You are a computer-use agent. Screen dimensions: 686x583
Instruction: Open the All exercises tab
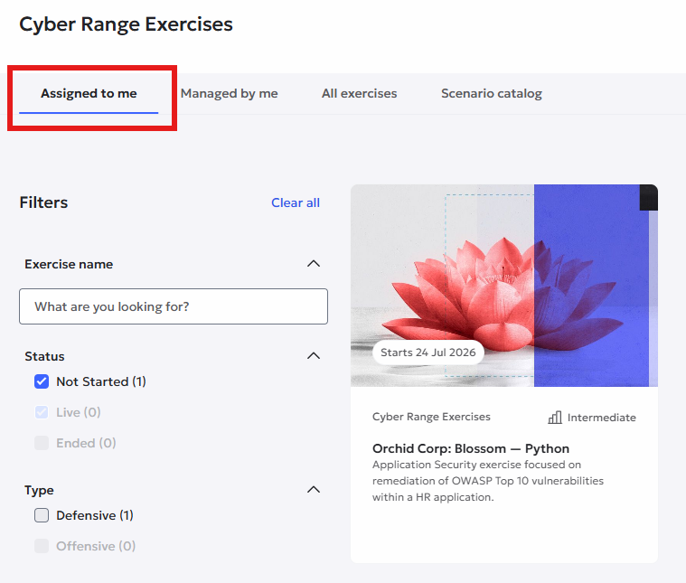click(x=359, y=94)
